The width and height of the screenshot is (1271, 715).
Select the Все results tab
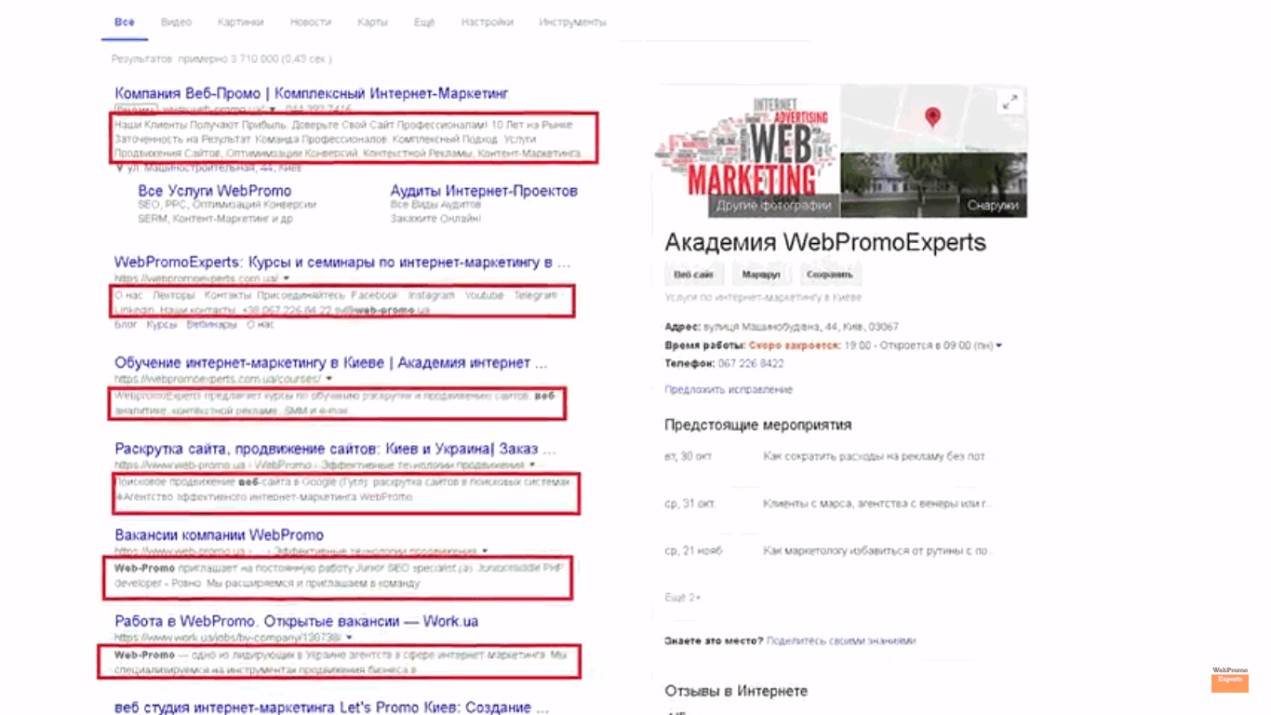(x=125, y=21)
